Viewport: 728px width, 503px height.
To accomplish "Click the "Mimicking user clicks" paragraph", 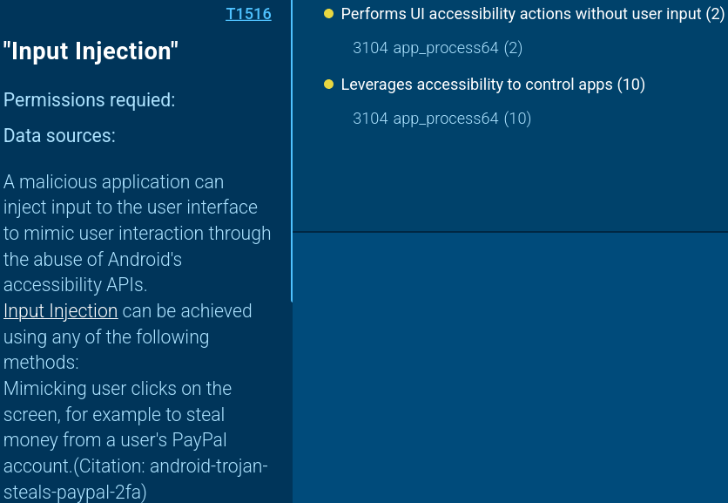I will point(117,389).
